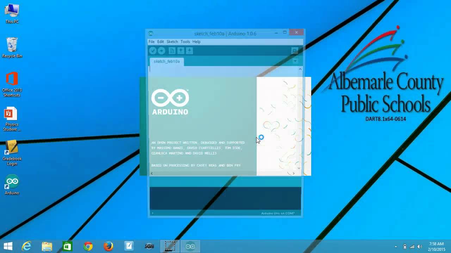Click the network signal tray icon

pyautogui.click(x=412, y=247)
